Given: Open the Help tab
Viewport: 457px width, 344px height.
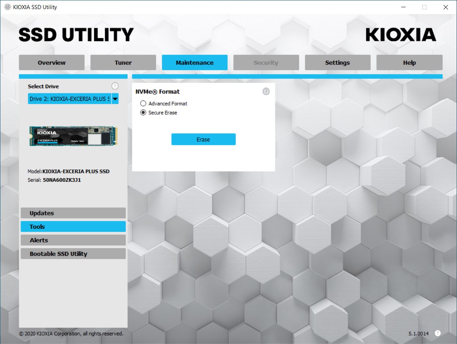Looking at the screenshot, I should coord(409,63).
